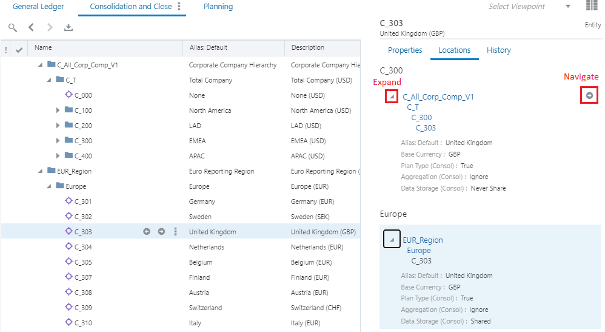Click the download icon in the toolbar
Viewport: 605px width, 332px height.
tap(69, 27)
